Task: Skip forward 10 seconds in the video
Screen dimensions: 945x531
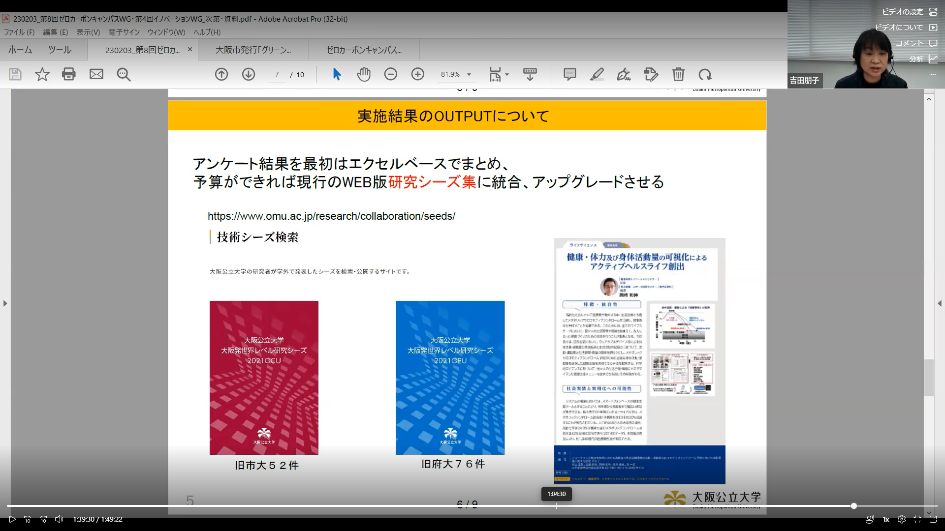Action: click(x=43, y=519)
